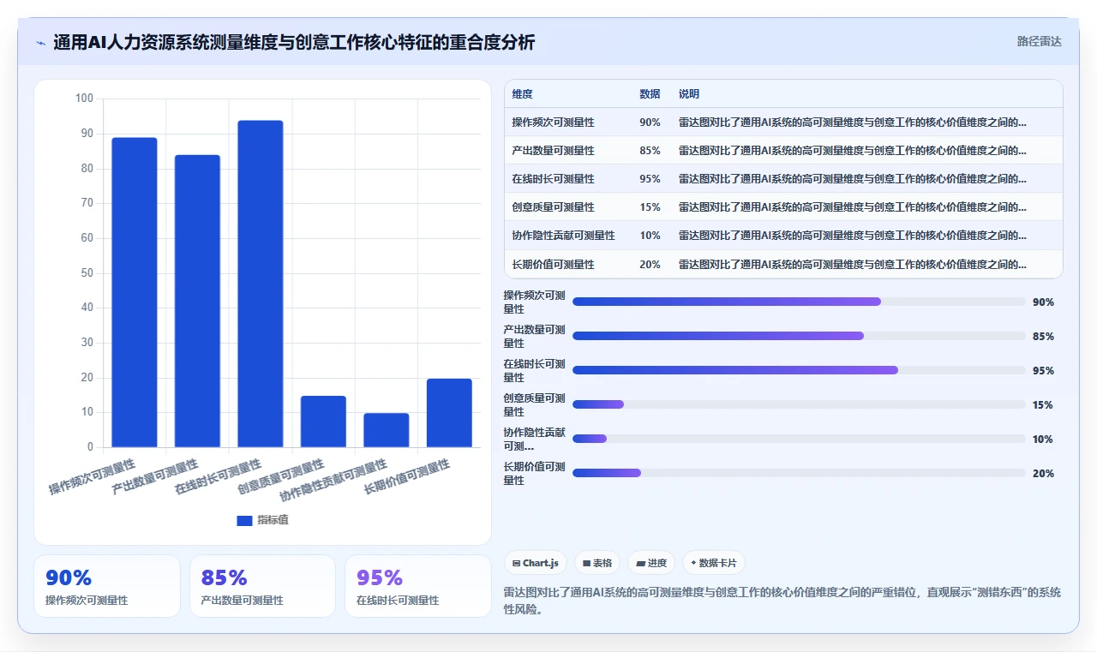Click the 95% progress bar for 在线时长
Screen dimensions: 1097x652
click(799, 370)
